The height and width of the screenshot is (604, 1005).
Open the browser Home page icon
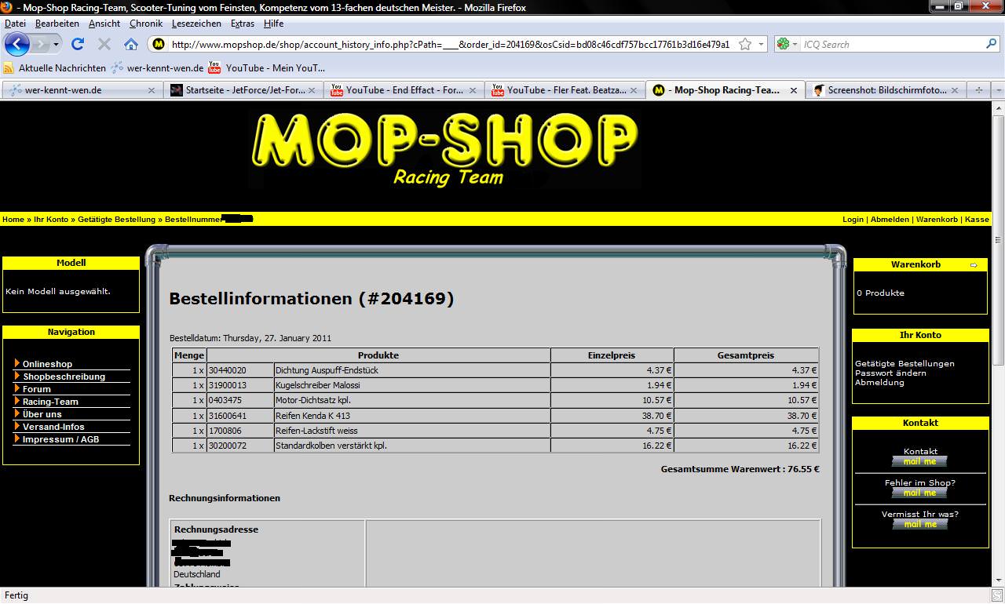point(131,44)
